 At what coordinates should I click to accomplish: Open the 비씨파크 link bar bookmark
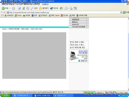coord(9,15)
